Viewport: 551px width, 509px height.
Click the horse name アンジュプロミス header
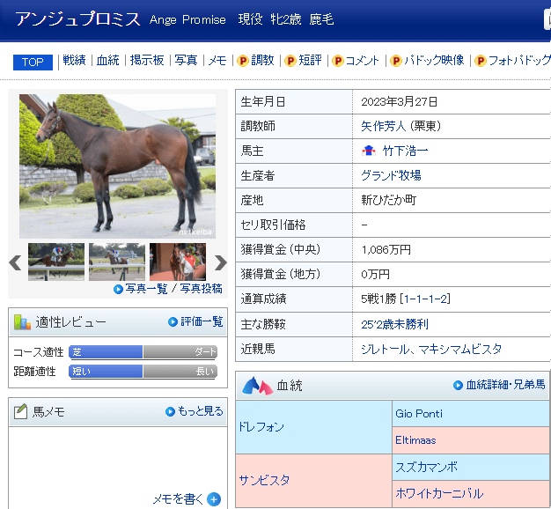pyautogui.click(x=77, y=19)
